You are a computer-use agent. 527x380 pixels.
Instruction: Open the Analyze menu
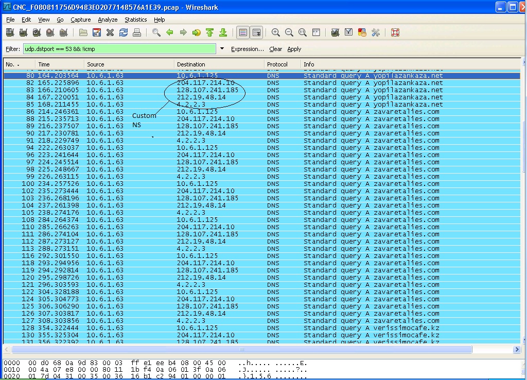point(108,20)
